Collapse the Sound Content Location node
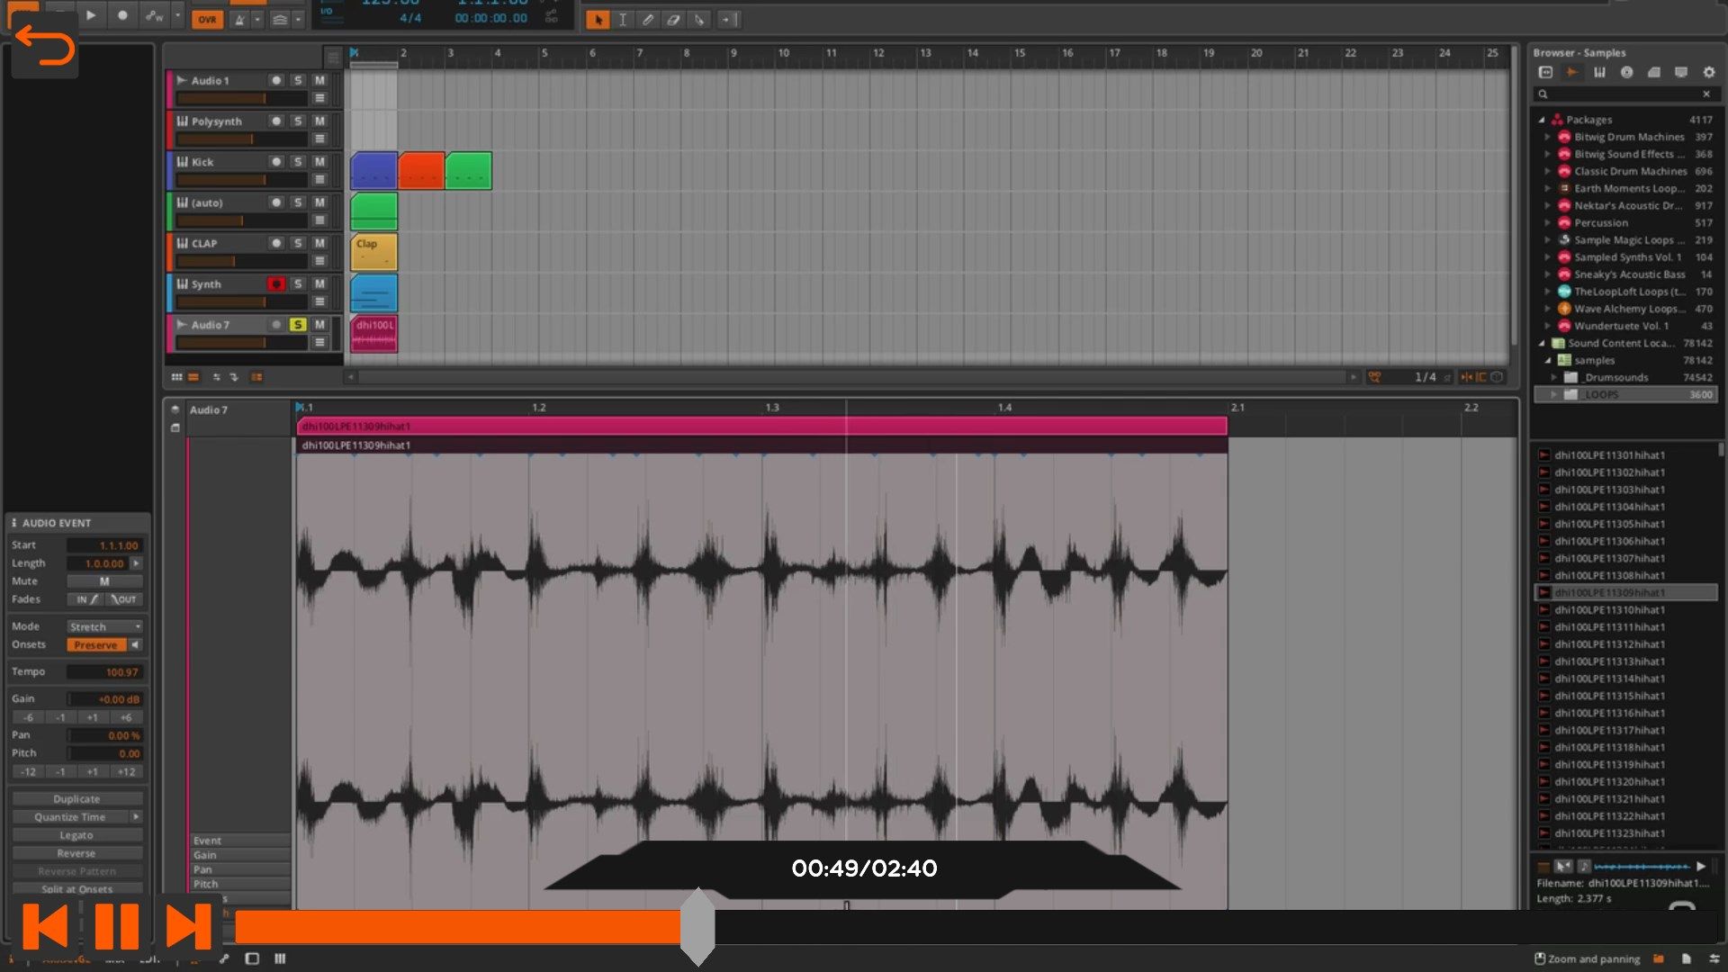This screenshot has height=972, width=1728. pos(1542,343)
